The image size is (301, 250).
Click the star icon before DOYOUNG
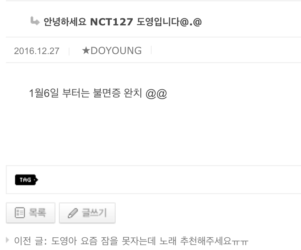(x=86, y=50)
